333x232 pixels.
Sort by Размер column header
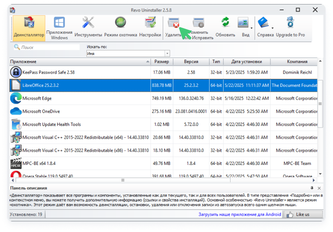click(x=162, y=62)
